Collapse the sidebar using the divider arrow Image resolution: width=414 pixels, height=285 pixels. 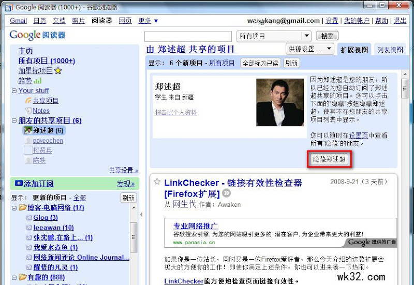(x=141, y=215)
